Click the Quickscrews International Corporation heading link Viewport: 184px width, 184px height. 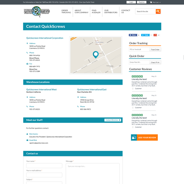tap(45, 38)
